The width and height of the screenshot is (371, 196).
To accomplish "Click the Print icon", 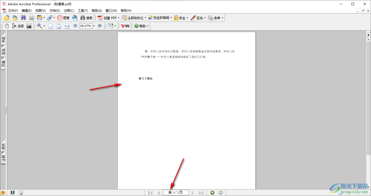I will pos(32,18).
